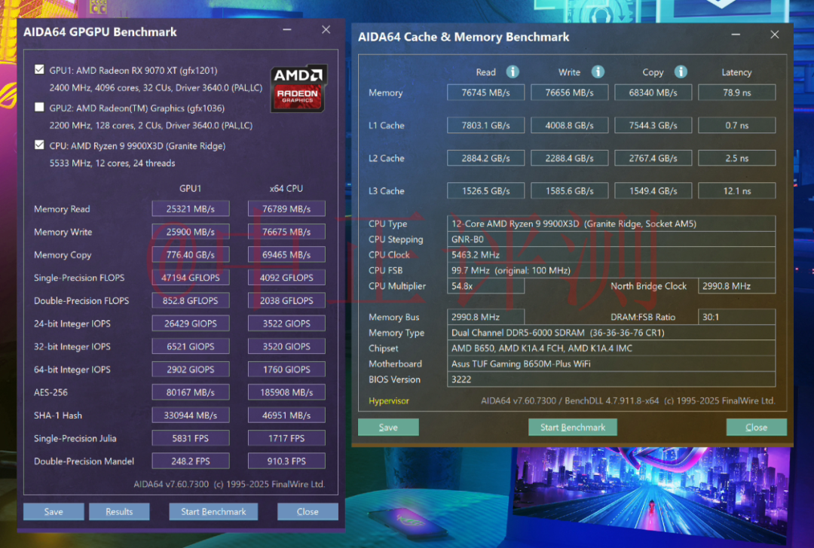This screenshot has height=548, width=814.
Task: Click GPU1 SHA-1 Hash 330944 MB/s
Action: pos(191,416)
